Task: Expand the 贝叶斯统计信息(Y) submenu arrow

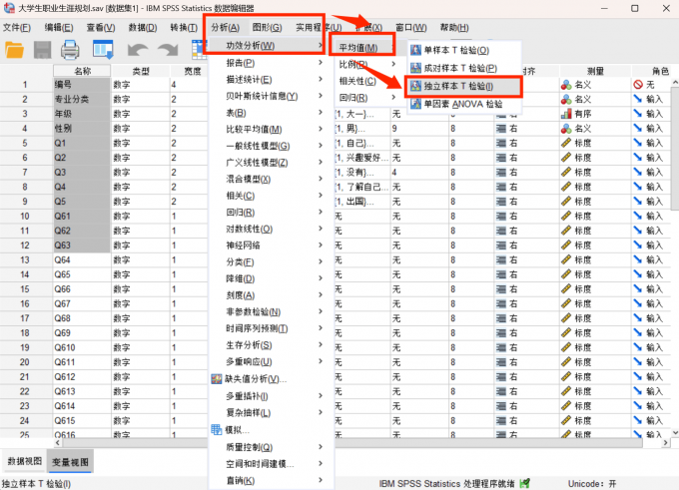Action: tap(321, 96)
